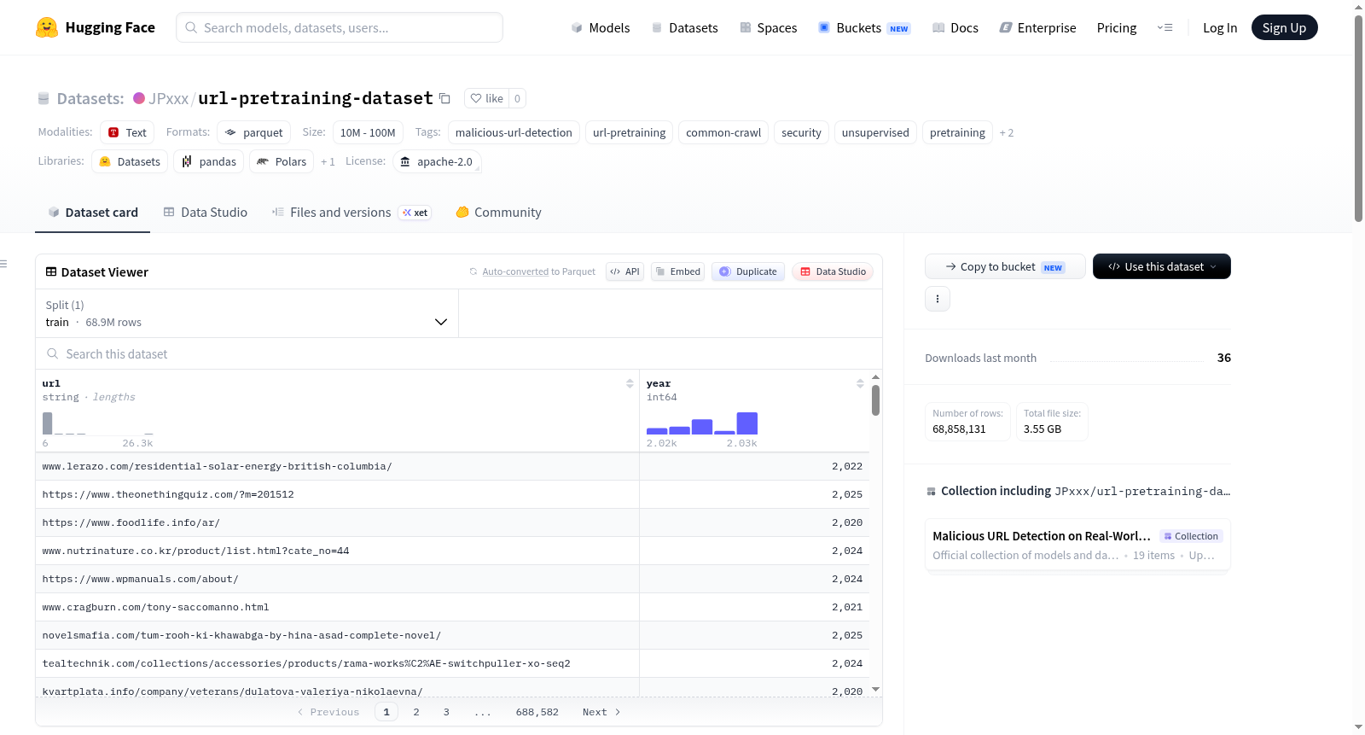Select the parquet format tag
Image resolution: width=1365 pixels, height=735 pixels.
click(253, 132)
